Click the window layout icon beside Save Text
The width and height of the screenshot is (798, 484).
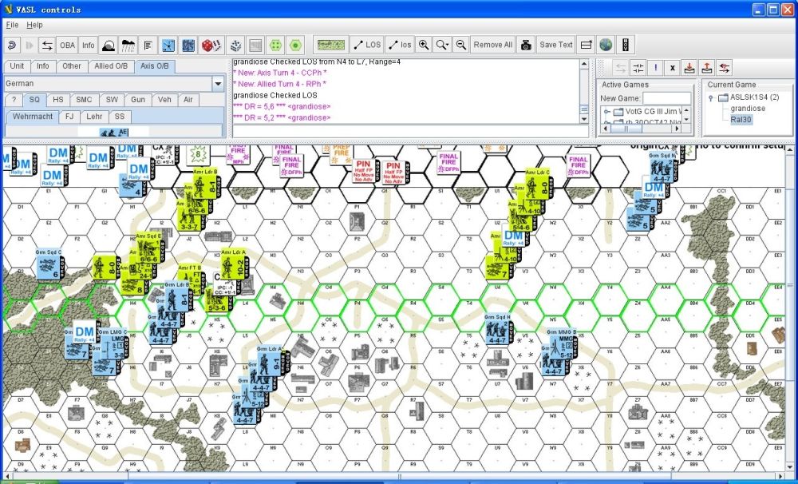(587, 45)
